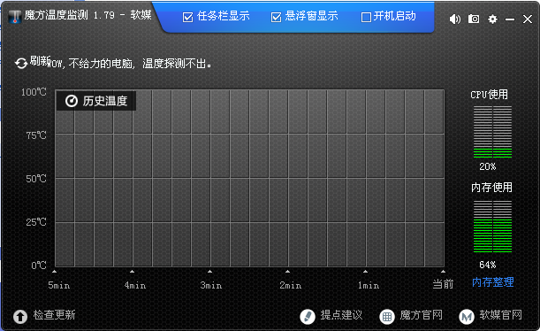This screenshot has width=540, height=331.
Task: Toggle the 悬浮窗显示 checkbox
Action: pyautogui.click(x=277, y=17)
